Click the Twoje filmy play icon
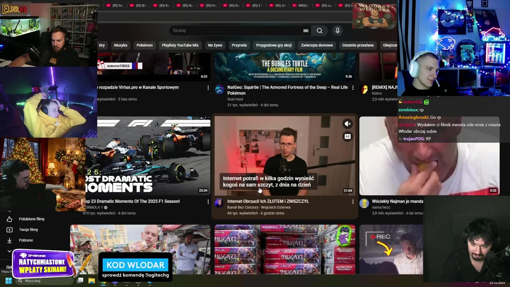The image size is (510, 287). pyautogui.click(x=10, y=230)
